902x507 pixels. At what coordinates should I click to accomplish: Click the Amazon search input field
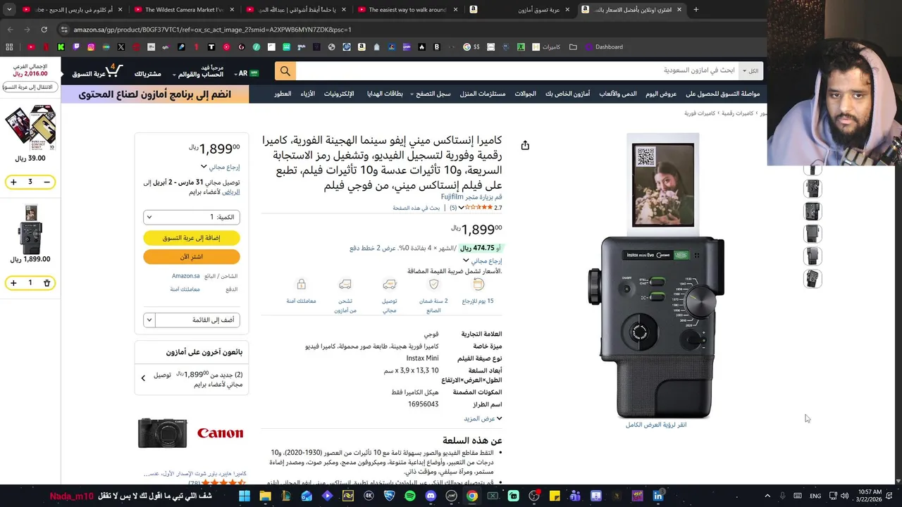[x=518, y=71]
